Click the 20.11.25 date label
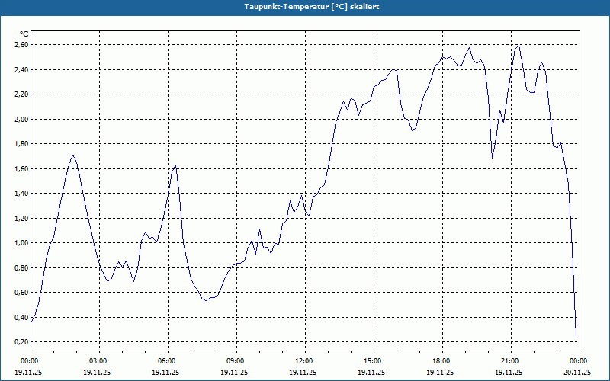The height and width of the screenshot is (381, 610). tap(577, 372)
